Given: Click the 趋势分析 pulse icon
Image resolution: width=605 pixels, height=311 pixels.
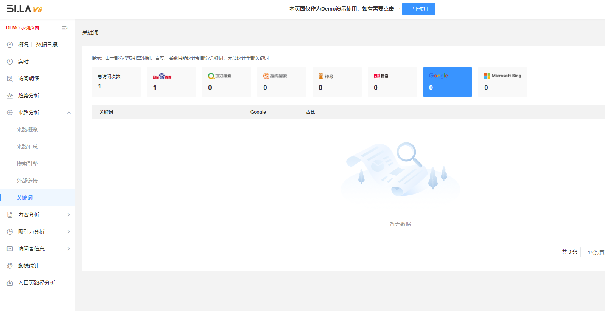Looking at the screenshot, I should click(x=10, y=96).
